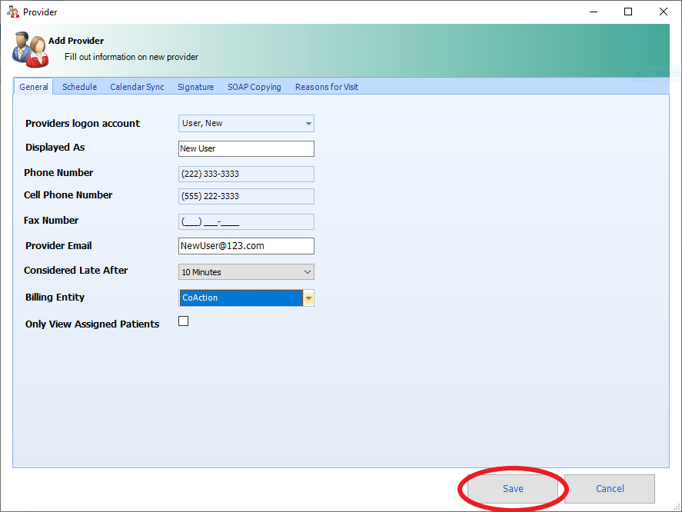Focus the Fax Number field
The height and width of the screenshot is (512, 682).
click(246, 222)
